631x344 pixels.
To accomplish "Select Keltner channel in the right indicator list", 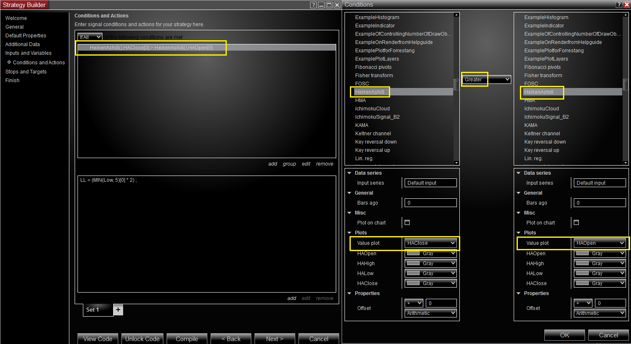I will (x=542, y=134).
